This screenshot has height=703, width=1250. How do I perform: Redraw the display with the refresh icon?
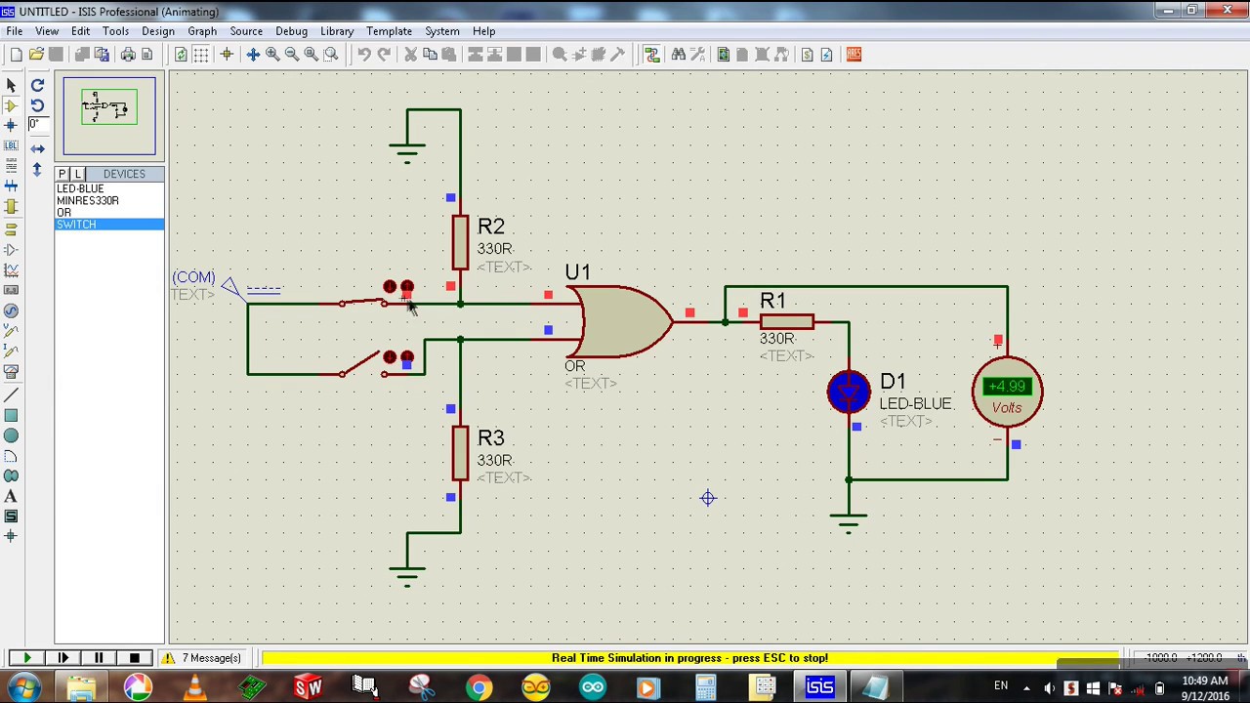[181, 55]
